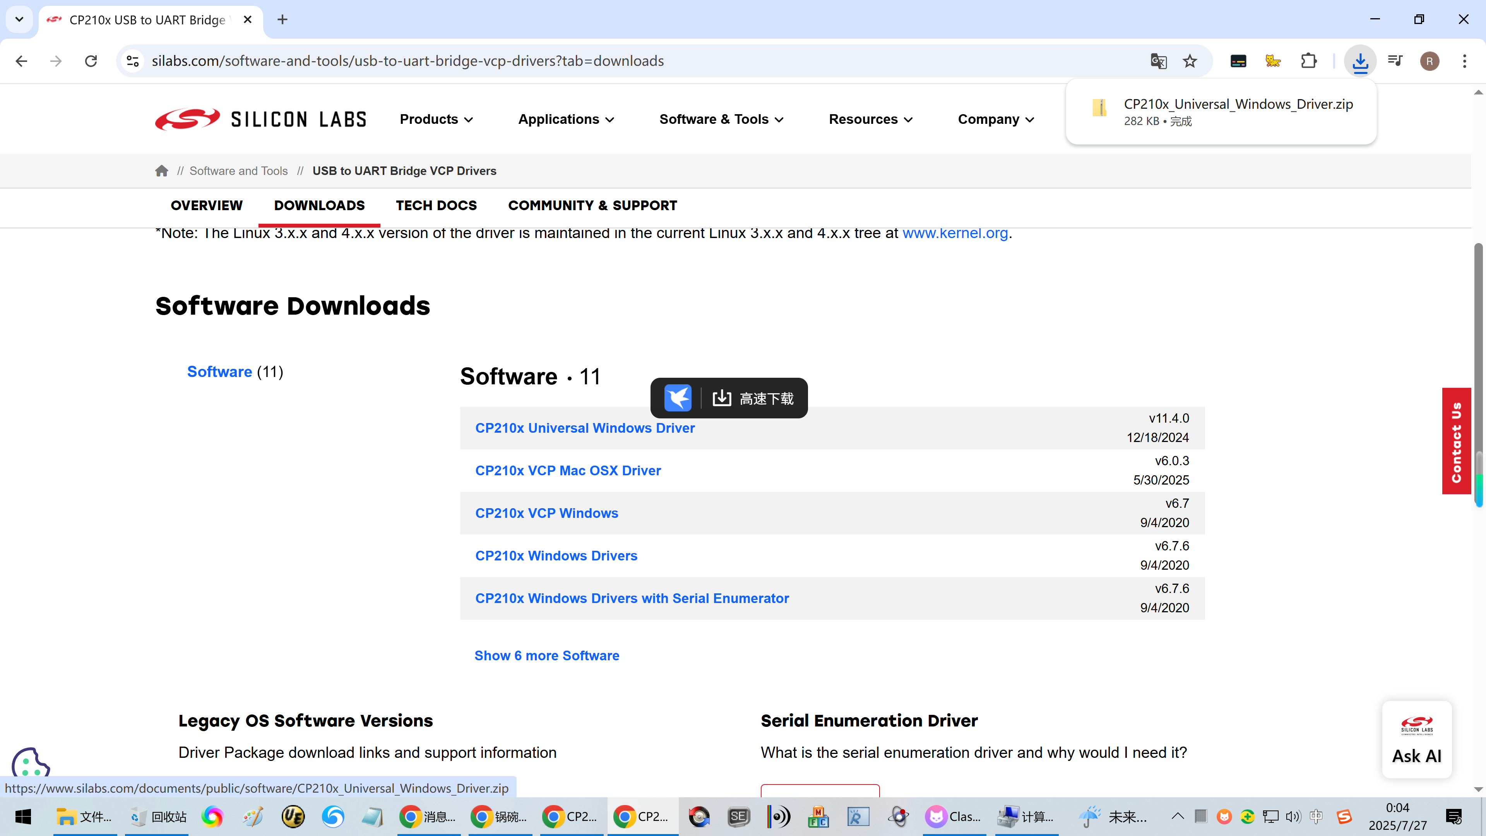This screenshot has width=1486, height=836.
Task: Open UltraEdit UE taskbar icon
Action: coord(293,817)
